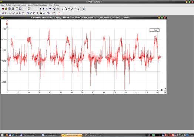Viewport: 194px width, 137px height.
Task: Click the hash mark tool icon
Action: pyautogui.click(x=76, y=9)
